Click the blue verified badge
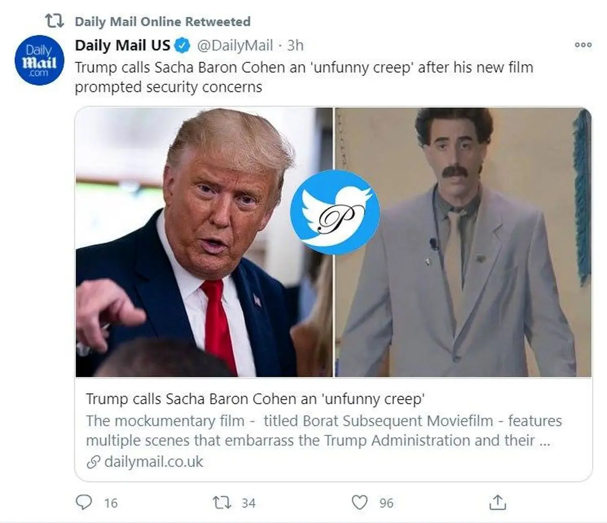 (182, 46)
